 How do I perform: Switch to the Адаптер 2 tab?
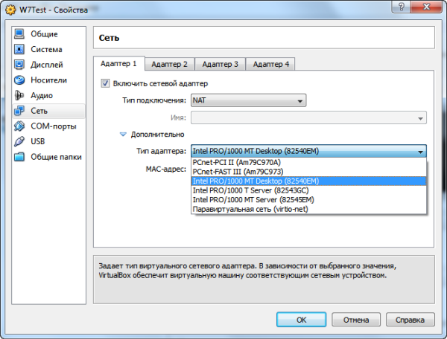169,64
